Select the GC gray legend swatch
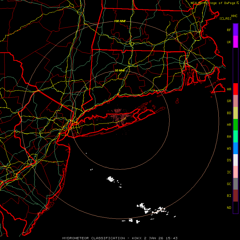This screenshot has height=240, width=240. tap(235, 184)
